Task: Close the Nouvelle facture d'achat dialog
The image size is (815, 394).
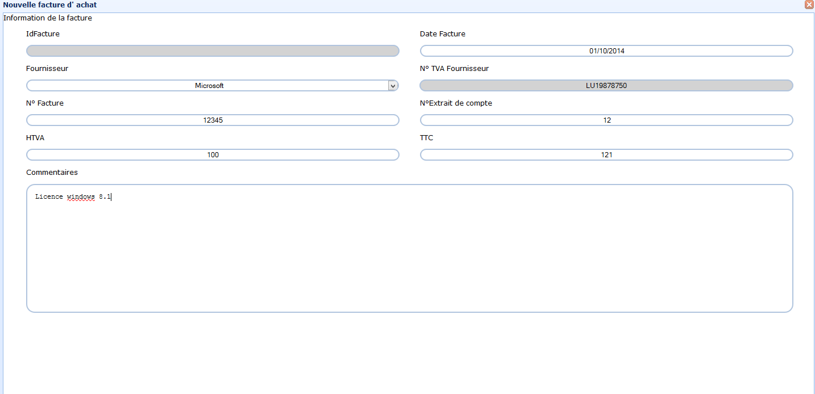Action: (x=809, y=5)
